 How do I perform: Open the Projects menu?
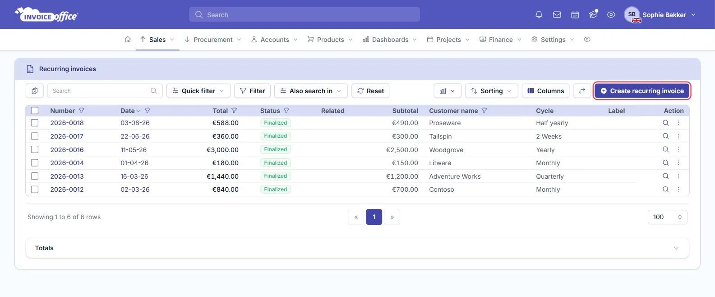448,40
